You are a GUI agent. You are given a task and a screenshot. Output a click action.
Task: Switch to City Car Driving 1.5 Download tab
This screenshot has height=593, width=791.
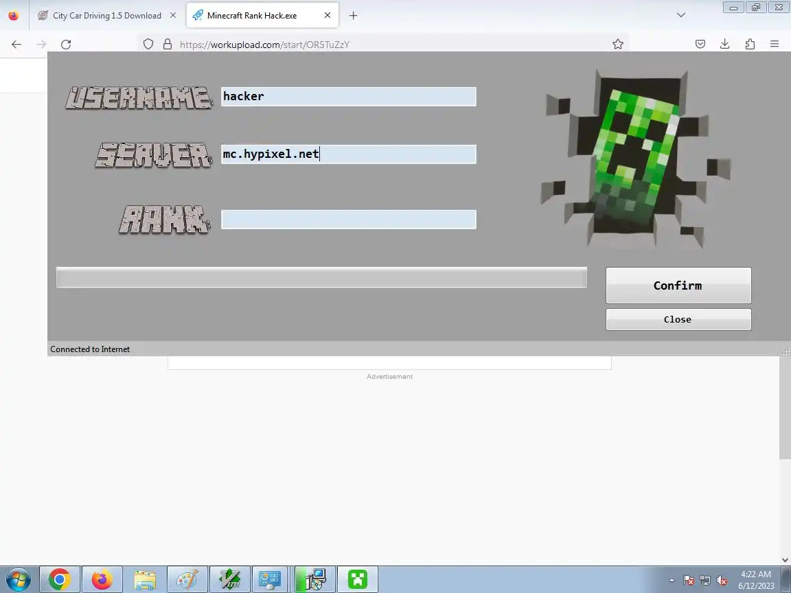[107, 16]
